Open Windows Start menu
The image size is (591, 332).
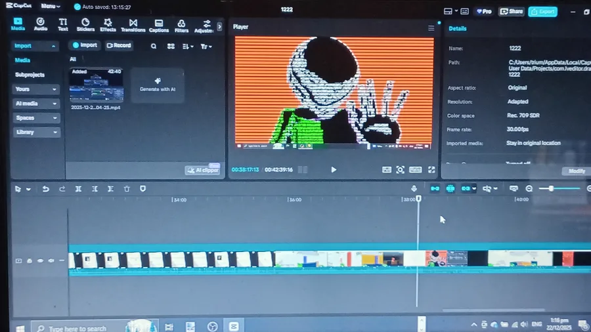coord(20,328)
